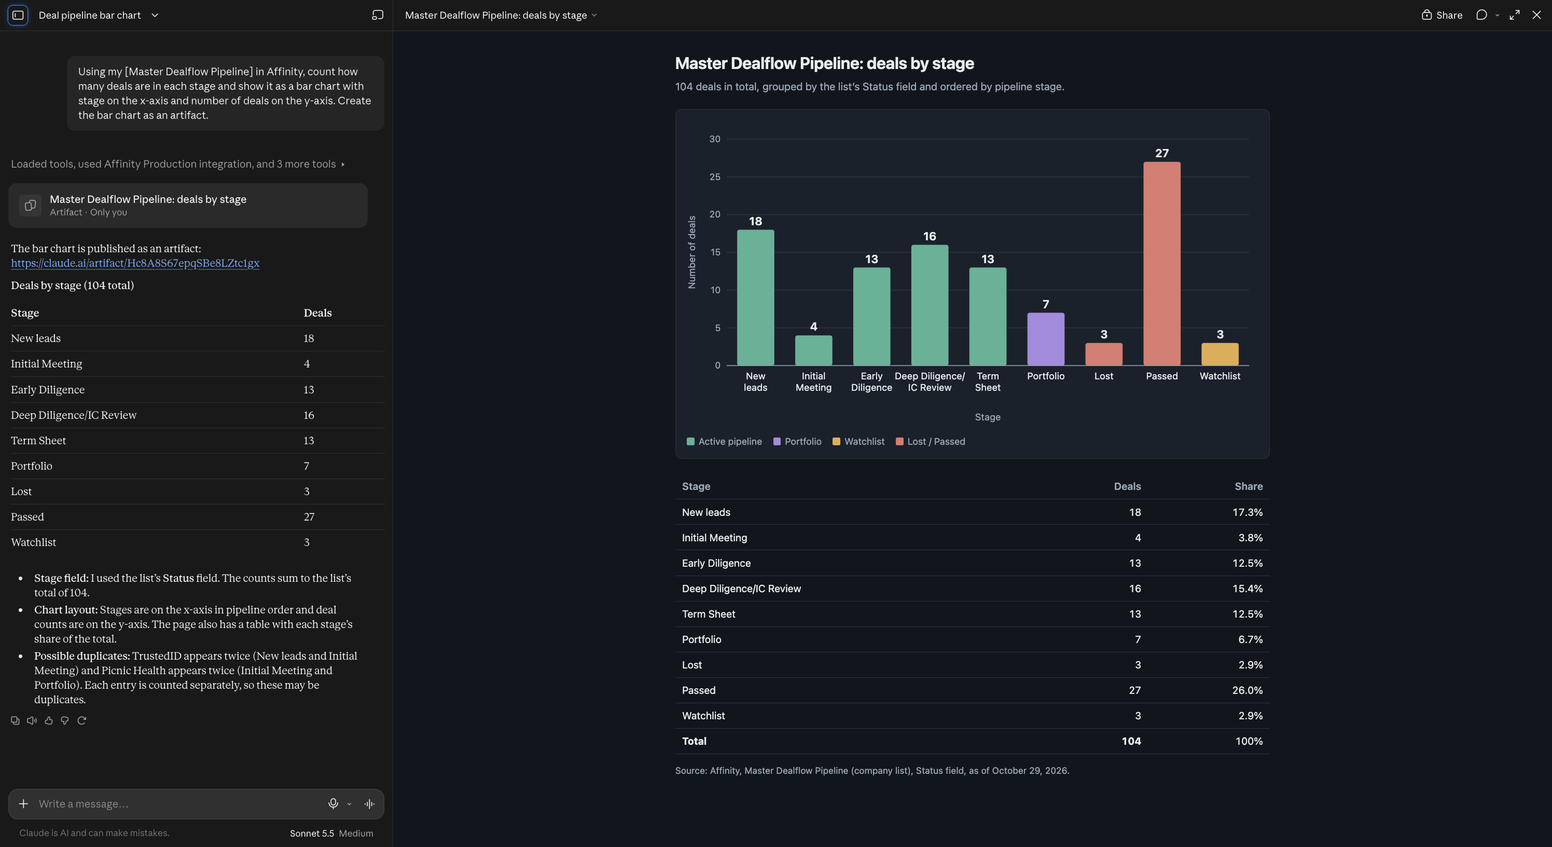Click the Watchlist legend entry
The height and width of the screenshot is (847, 1552).
858,441
